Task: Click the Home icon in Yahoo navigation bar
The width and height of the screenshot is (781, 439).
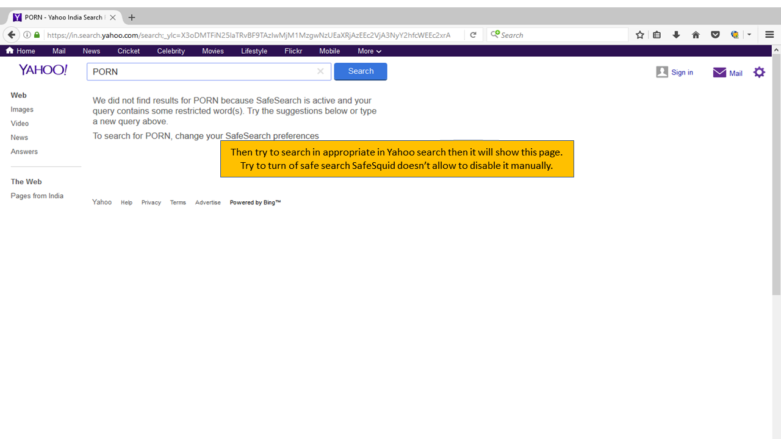Action: (10, 51)
